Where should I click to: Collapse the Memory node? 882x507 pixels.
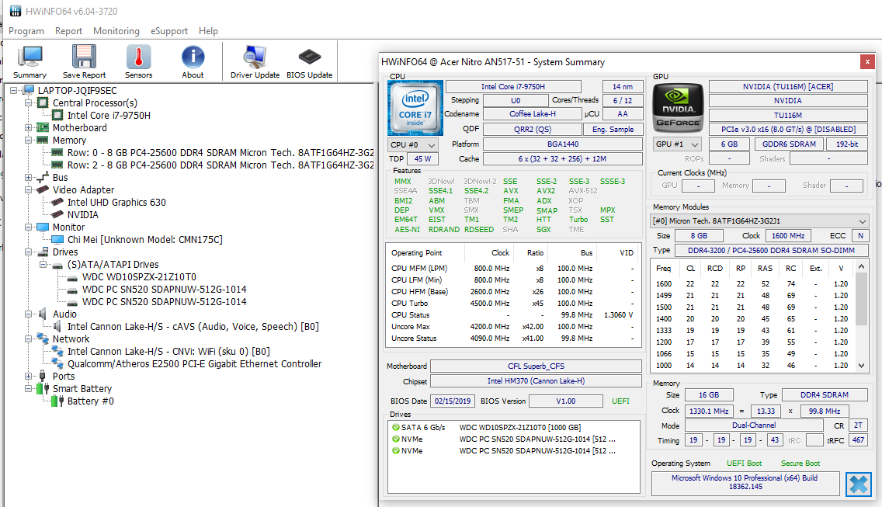tap(28, 140)
